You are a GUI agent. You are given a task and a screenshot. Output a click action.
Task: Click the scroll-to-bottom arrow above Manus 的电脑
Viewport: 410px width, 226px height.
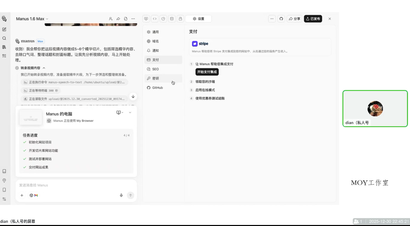tap(133, 97)
